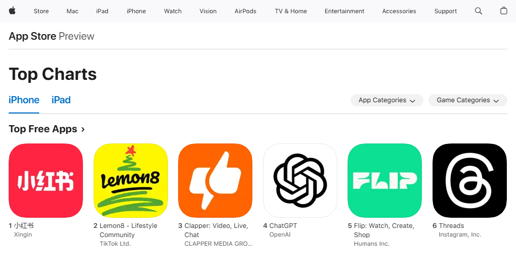Viewport: 516px width, 261px height.
Task: Click the App Store Preview heading link
Action: coord(51,36)
